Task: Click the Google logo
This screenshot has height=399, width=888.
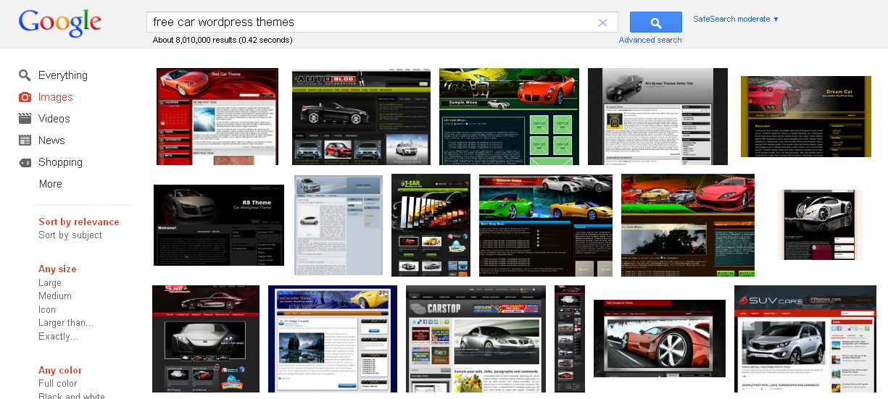Action: coord(60,23)
